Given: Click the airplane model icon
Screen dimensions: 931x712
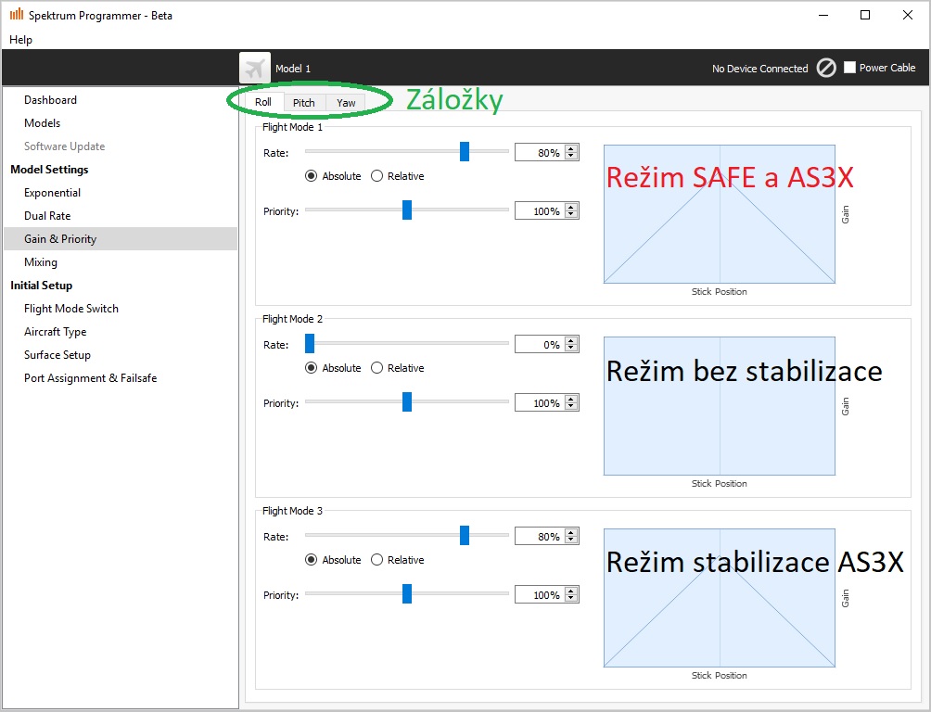Looking at the screenshot, I should (x=255, y=68).
